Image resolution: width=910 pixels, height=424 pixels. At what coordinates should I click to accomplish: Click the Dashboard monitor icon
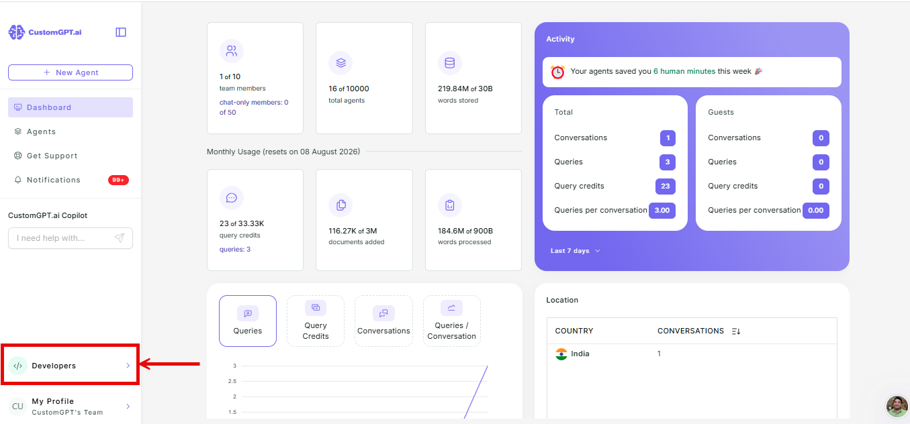point(18,107)
